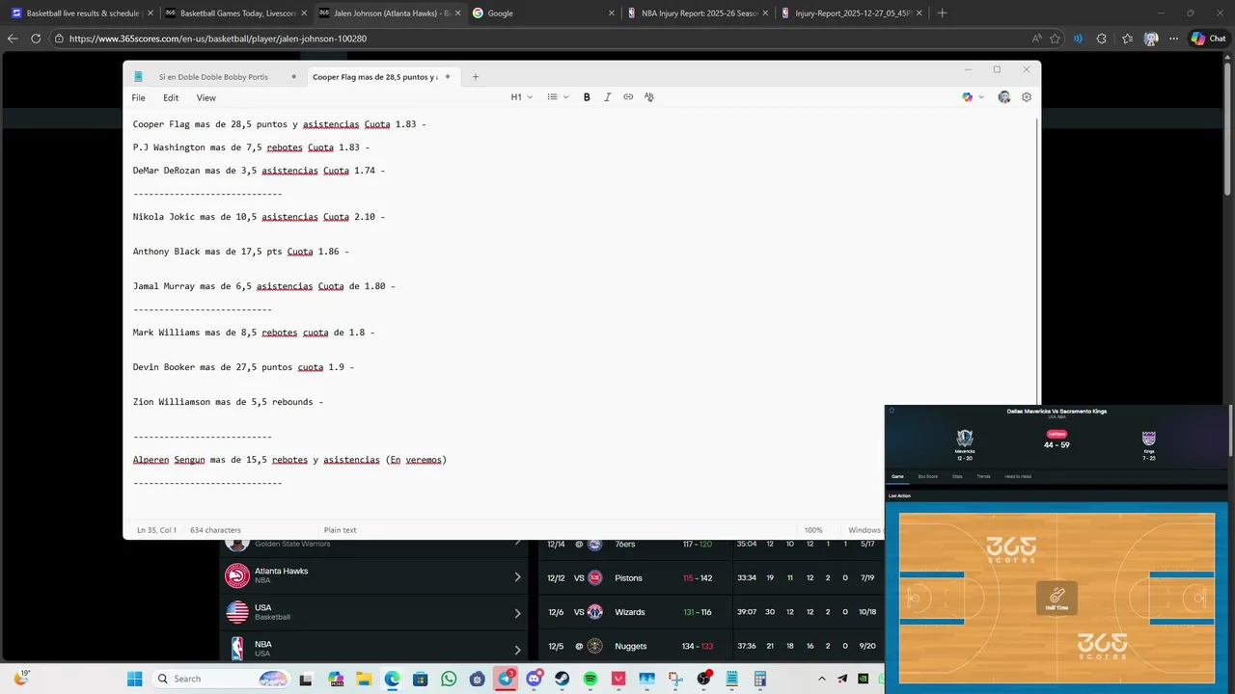Open the Edit menu in Notepad
This screenshot has width=1235, height=694.
tap(171, 98)
